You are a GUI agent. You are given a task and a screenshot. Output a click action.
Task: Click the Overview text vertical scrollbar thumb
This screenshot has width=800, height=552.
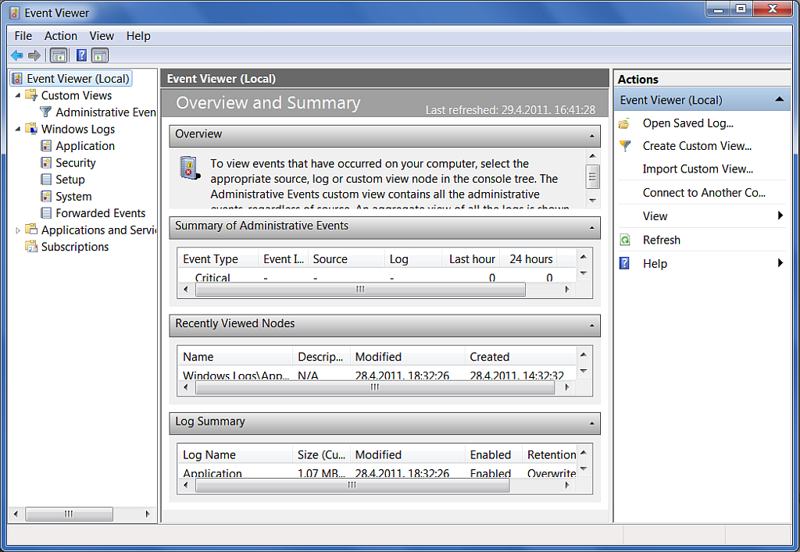(x=592, y=177)
